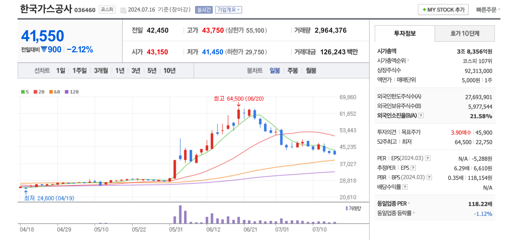Viewport: 520px width, 240px height.
Task: Select the 3개월 chart period tab
Action: point(100,71)
